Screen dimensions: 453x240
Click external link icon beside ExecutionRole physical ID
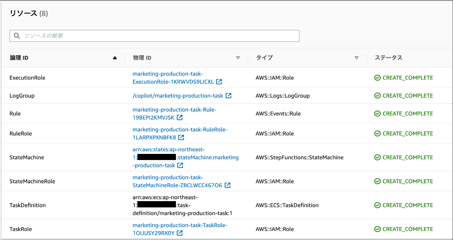point(219,82)
